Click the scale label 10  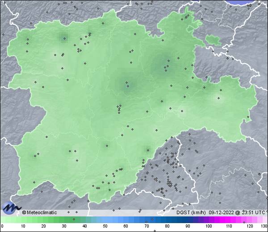pyautogui.click(x=23, y=226)
